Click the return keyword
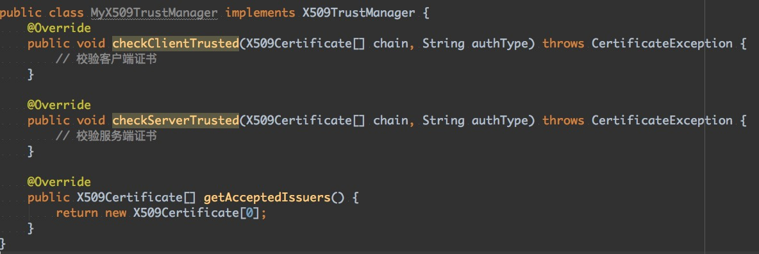Image resolution: width=759 pixels, height=254 pixels. coord(77,214)
